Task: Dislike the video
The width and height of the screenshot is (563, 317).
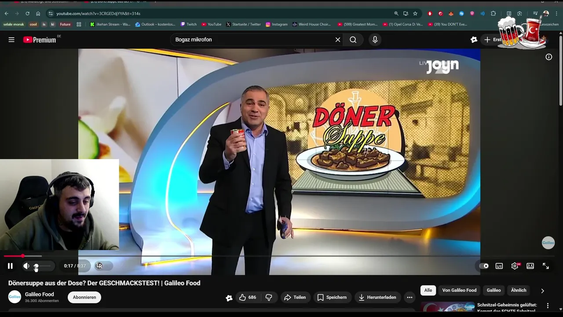Action: coord(269,297)
